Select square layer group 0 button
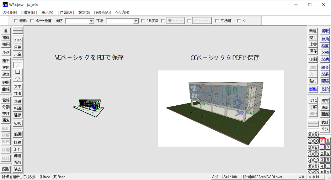The width and height of the screenshot is (331, 180). pos(322,141)
